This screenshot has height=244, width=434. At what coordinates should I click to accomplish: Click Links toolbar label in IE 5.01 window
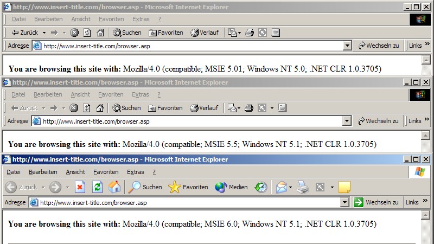pos(415,46)
